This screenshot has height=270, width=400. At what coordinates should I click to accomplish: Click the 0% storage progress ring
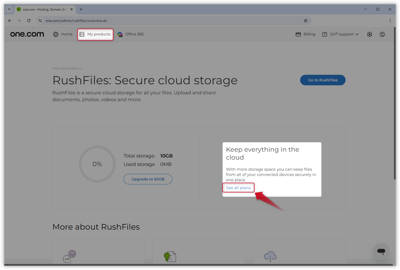coord(97,164)
